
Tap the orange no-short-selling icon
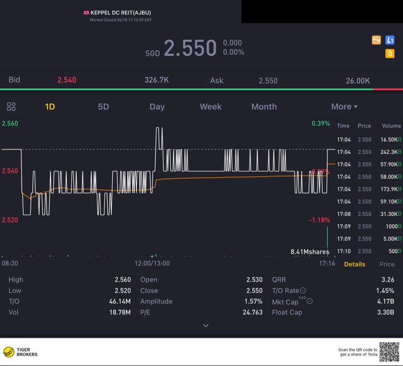click(376, 40)
